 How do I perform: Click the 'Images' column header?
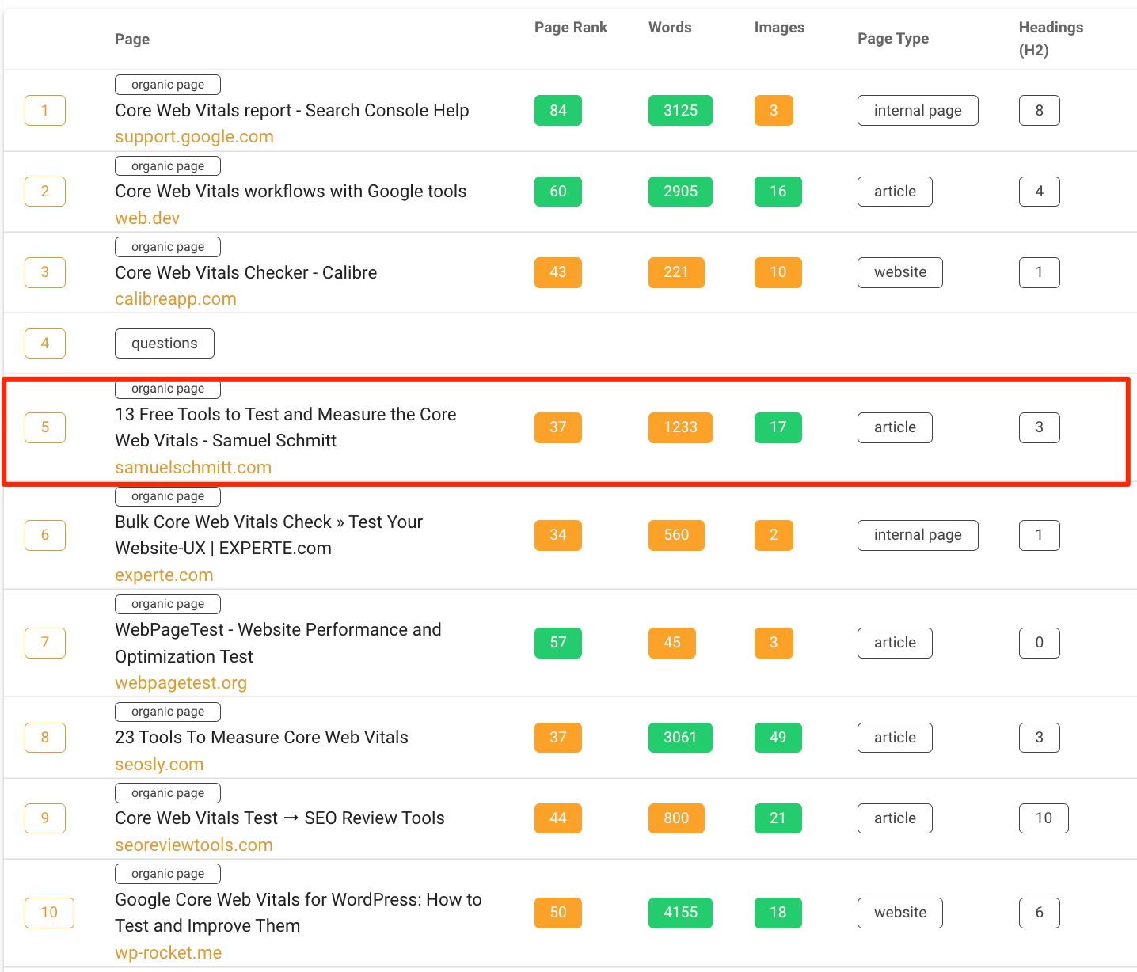(x=779, y=28)
